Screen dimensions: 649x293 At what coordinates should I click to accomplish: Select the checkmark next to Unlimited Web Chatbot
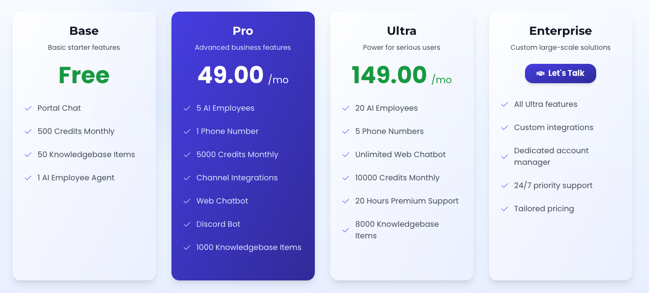tap(346, 155)
